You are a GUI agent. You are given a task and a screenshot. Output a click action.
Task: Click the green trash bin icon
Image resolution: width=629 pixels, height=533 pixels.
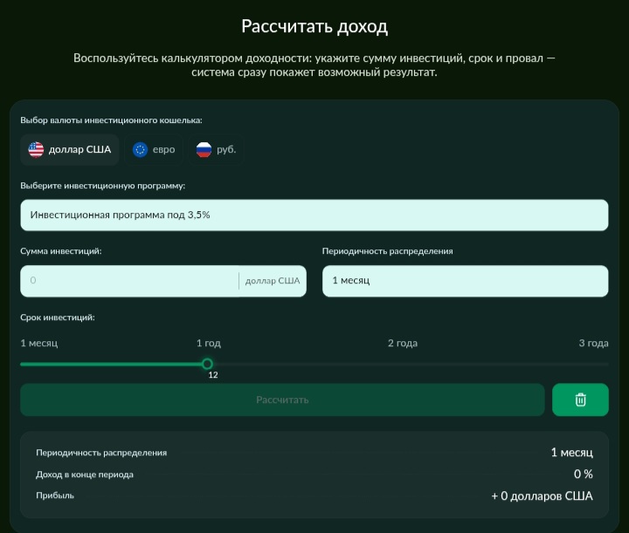pyautogui.click(x=580, y=400)
